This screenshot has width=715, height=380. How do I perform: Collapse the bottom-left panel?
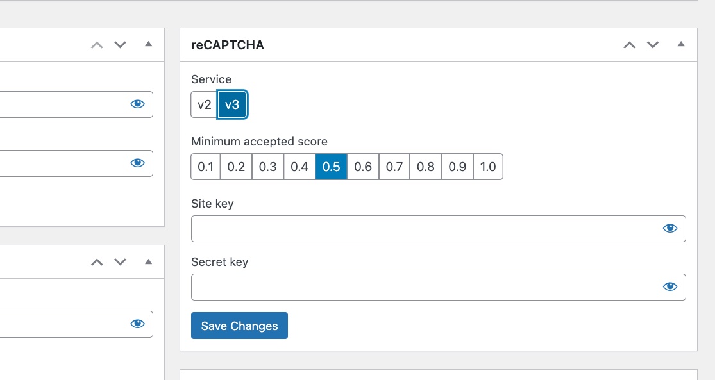(149, 262)
